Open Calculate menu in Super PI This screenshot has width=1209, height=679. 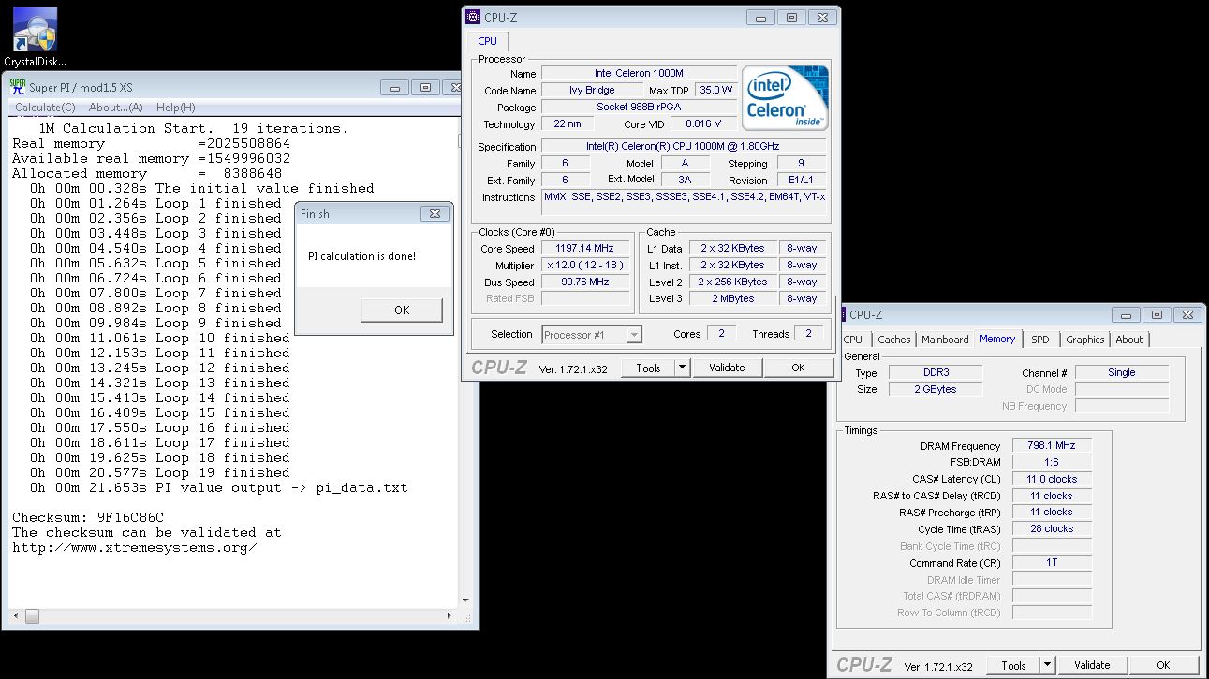tap(44, 108)
